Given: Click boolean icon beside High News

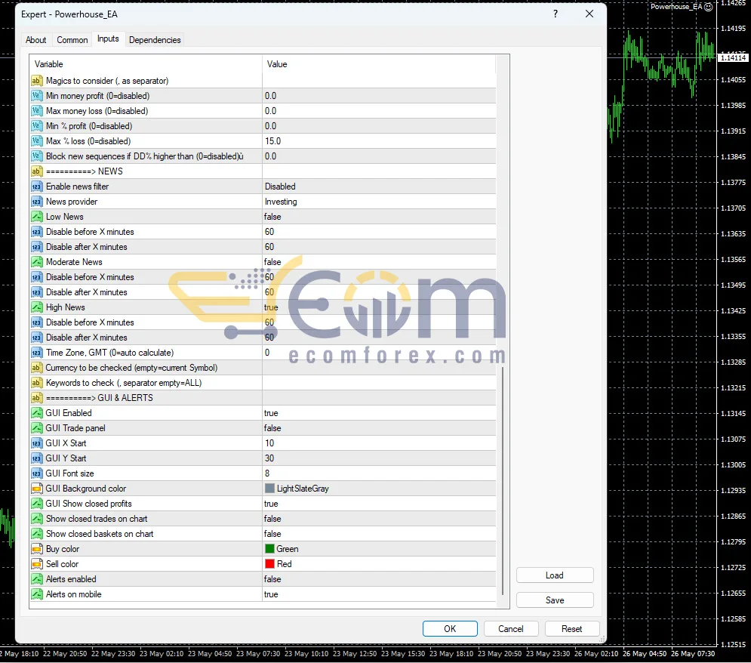Looking at the screenshot, I should [x=36, y=307].
